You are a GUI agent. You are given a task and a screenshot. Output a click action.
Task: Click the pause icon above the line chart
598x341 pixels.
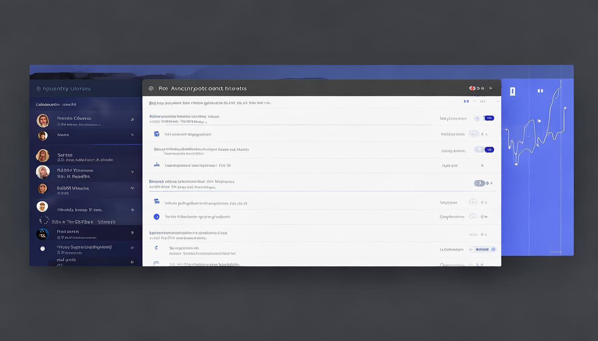pyautogui.click(x=540, y=91)
